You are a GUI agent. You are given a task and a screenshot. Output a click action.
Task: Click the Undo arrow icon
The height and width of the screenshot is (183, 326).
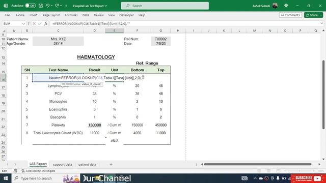(x=47, y=6)
